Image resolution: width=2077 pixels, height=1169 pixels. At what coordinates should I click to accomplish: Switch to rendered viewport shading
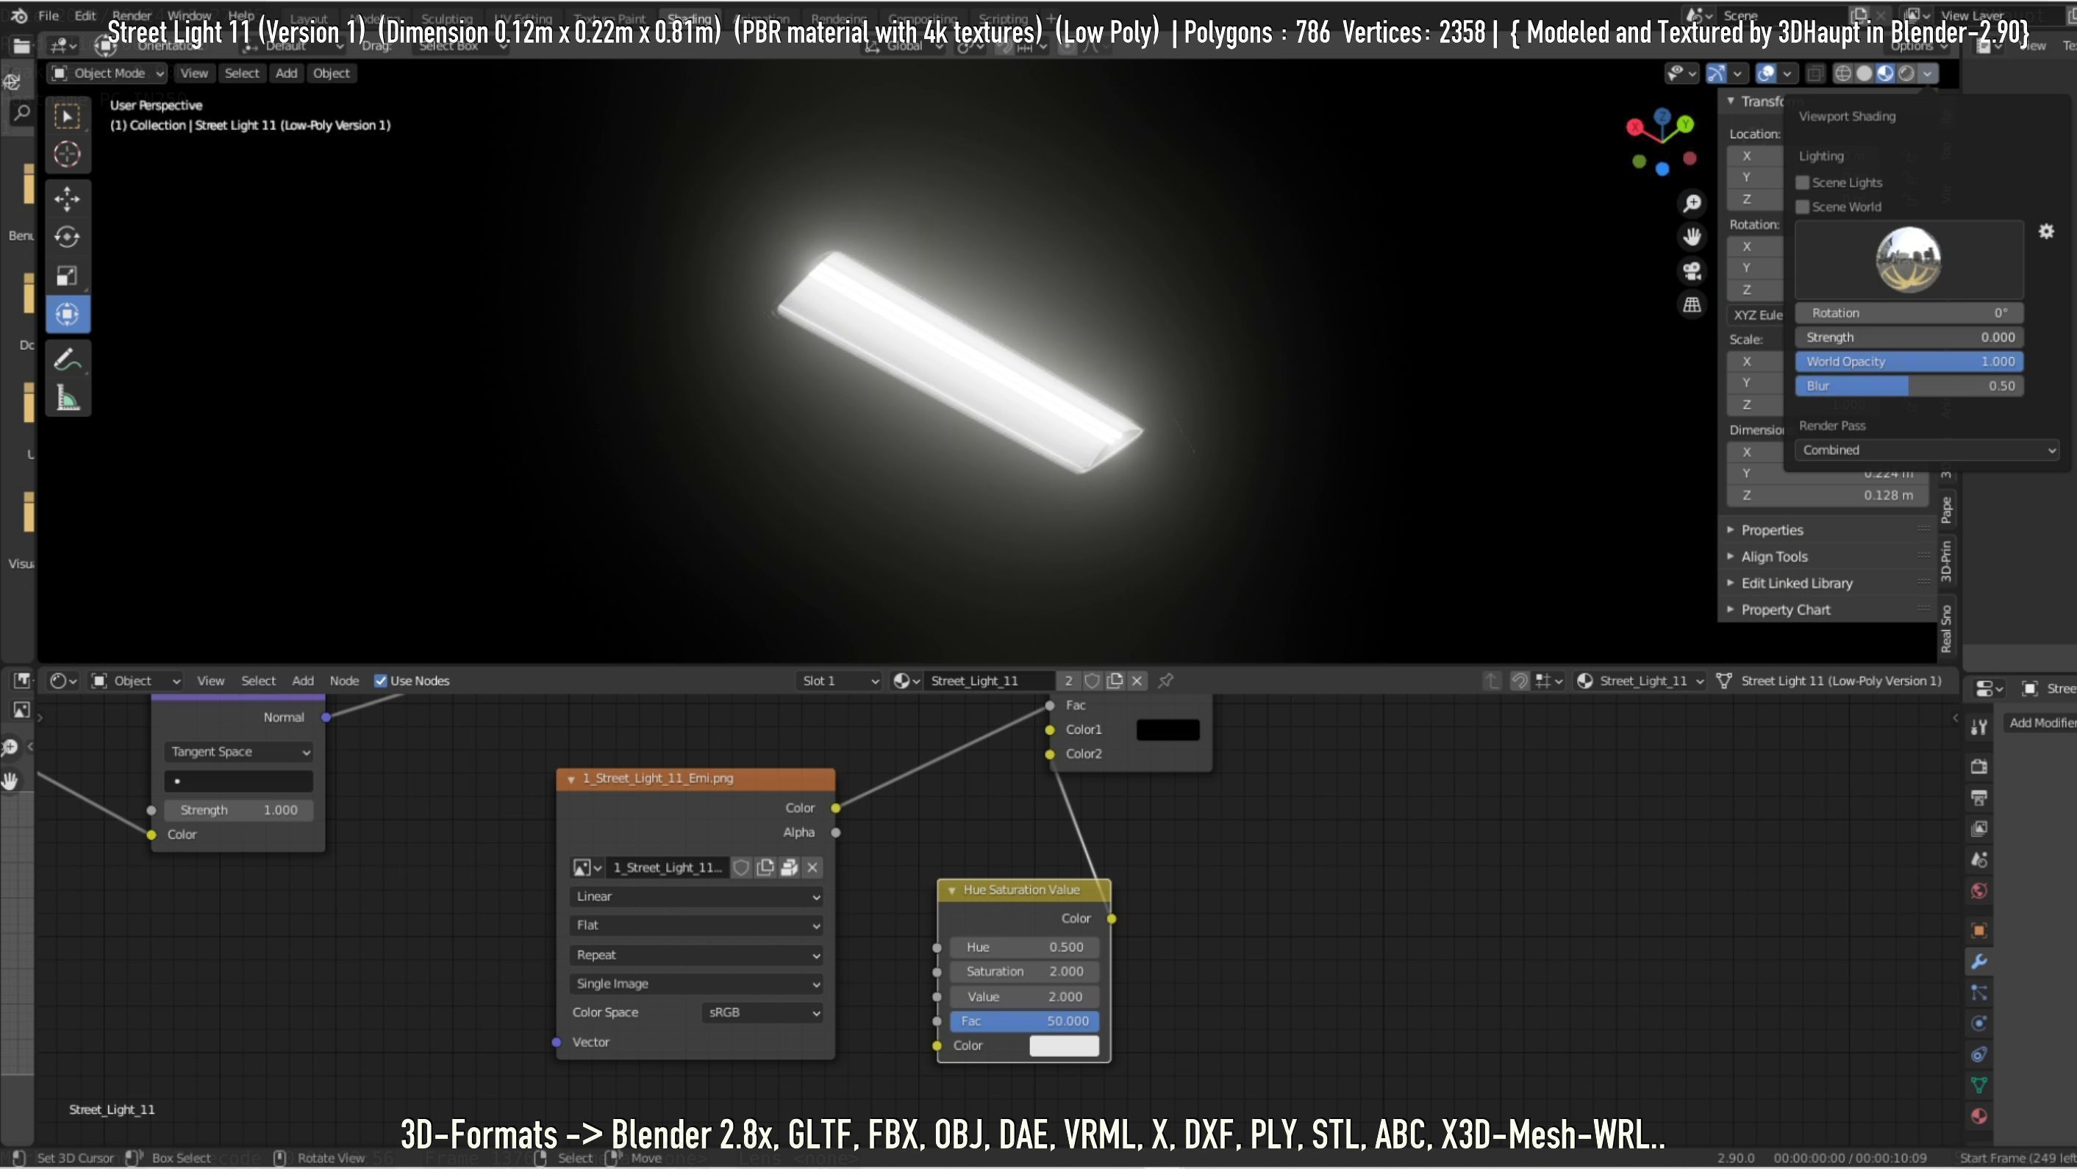click(1906, 74)
